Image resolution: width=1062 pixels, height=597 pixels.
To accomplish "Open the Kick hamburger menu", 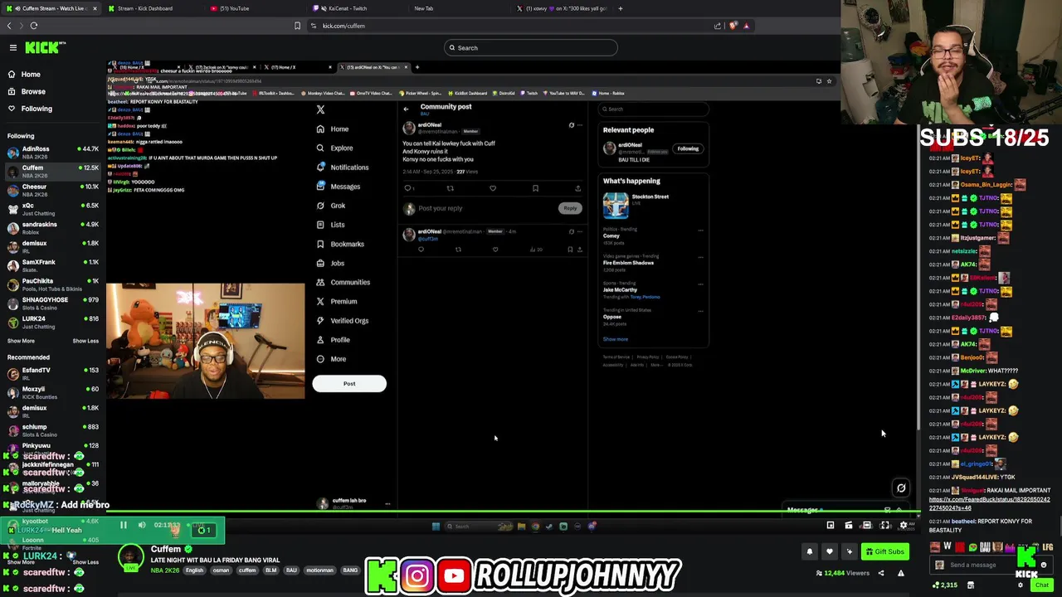I will tap(12, 47).
